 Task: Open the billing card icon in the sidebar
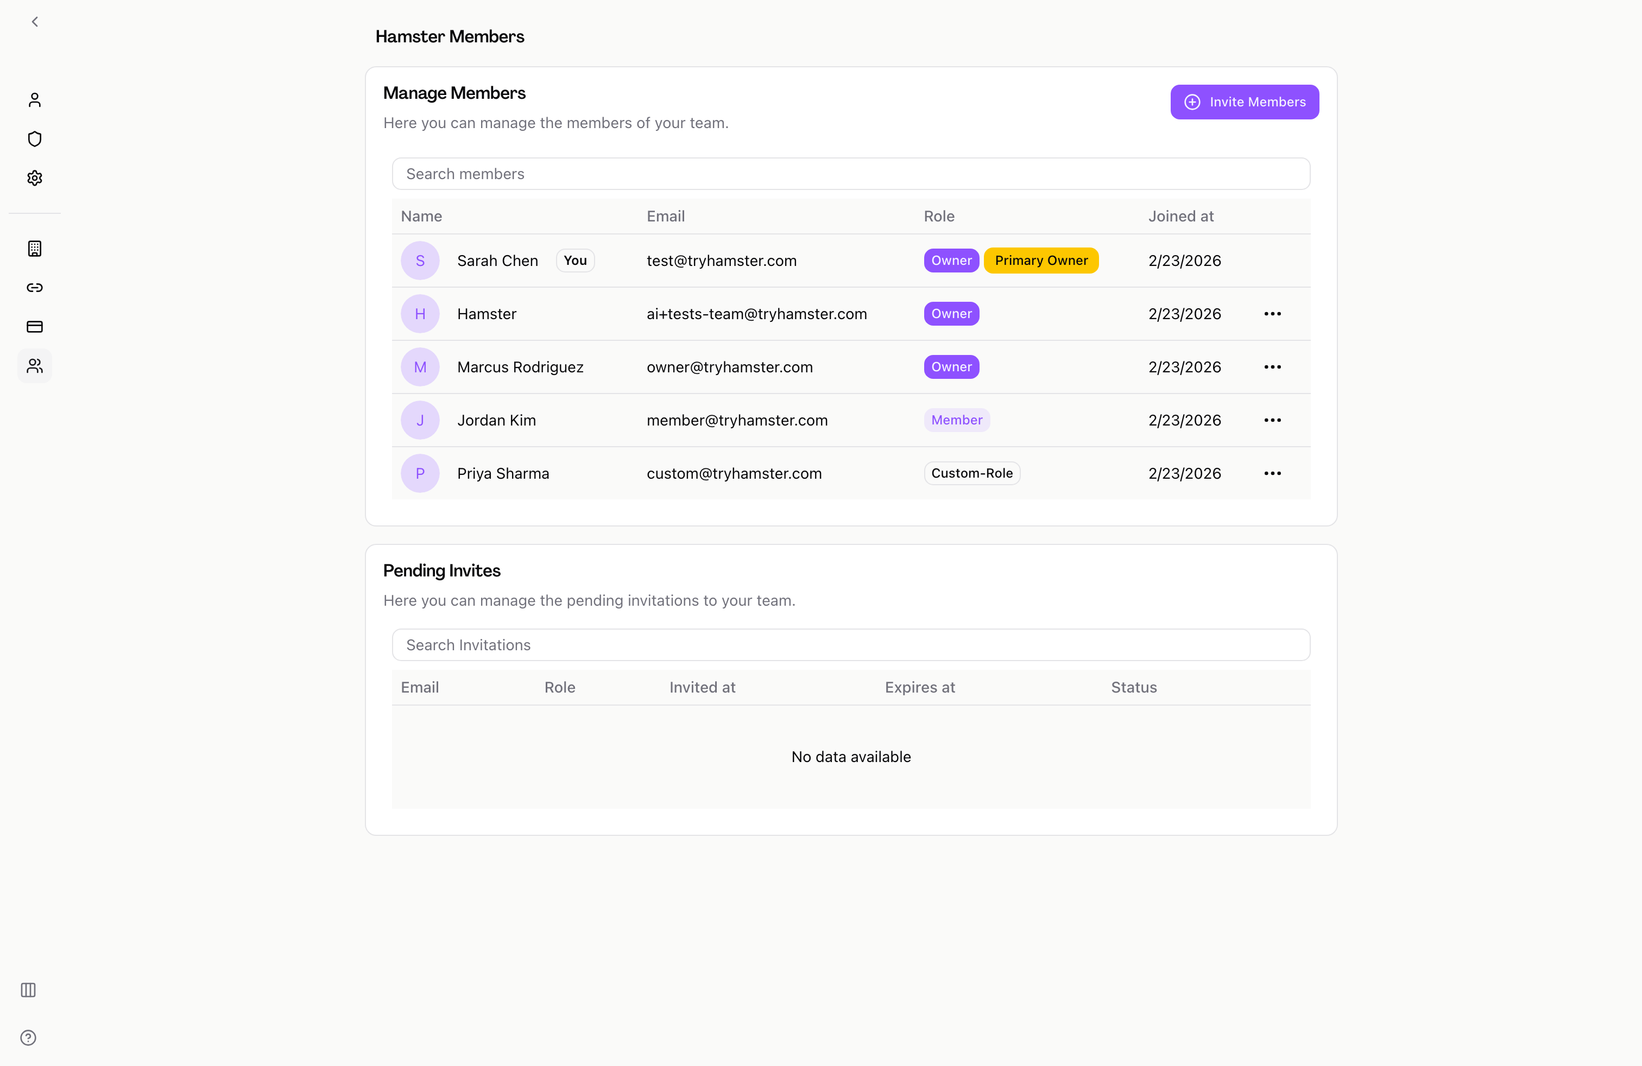pyautogui.click(x=35, y=327)
